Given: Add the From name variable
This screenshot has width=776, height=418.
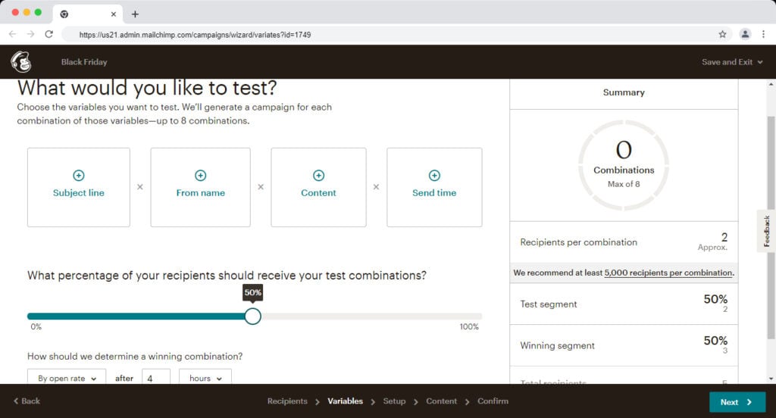Looking at the screenshot, I should (x=200, y=186).
